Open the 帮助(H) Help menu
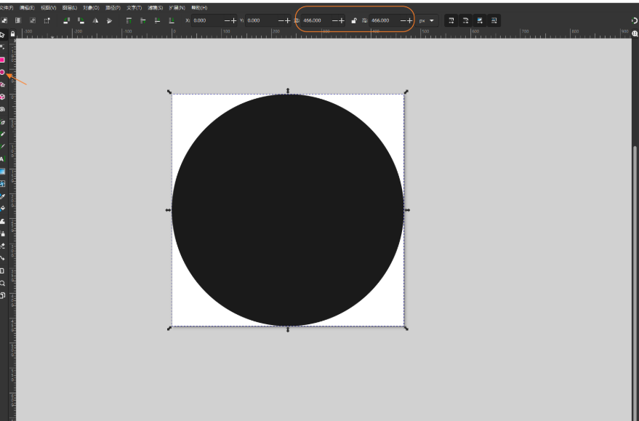The height and width of the screenshot is (421, 639). [199, 8]
